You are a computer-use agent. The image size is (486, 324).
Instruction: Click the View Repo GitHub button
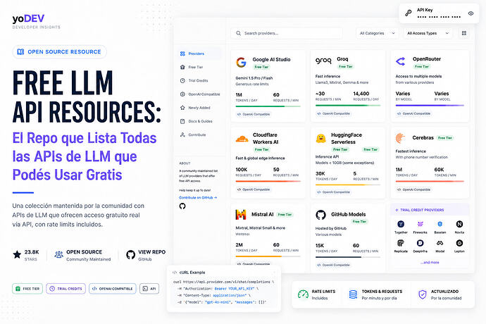pyautogui.click(x=146, y=255)
